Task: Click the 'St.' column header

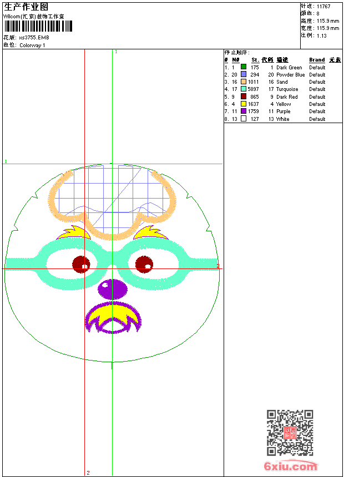Action: coord(255,60)
